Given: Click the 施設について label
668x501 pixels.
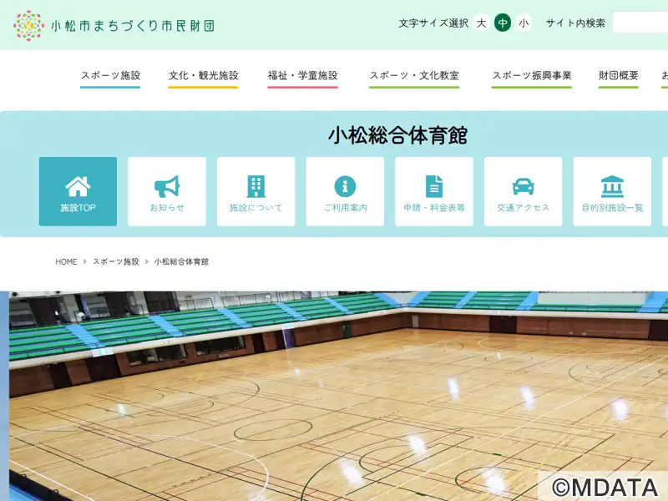Looking at the screenshot, I should pyautogui.click(x=256, y=207).
